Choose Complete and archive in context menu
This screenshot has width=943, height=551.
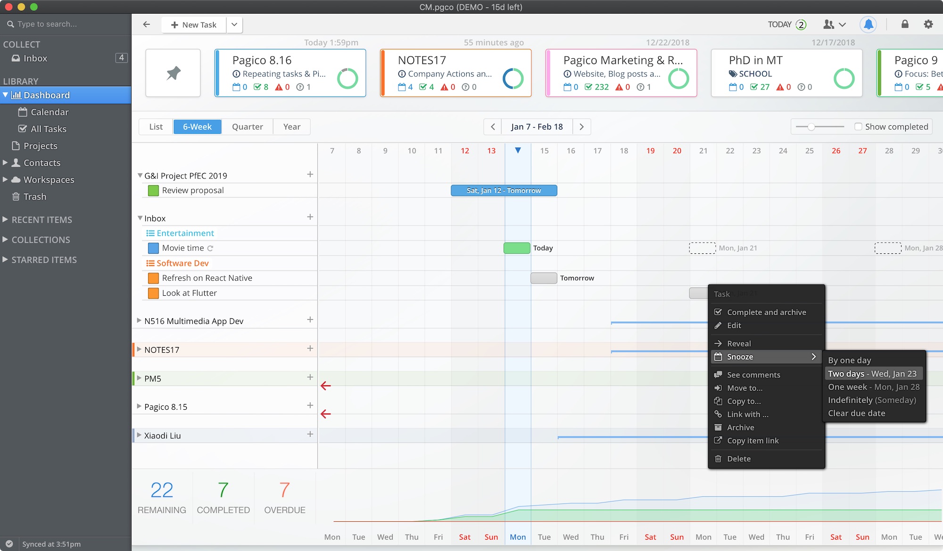[766, 312]
